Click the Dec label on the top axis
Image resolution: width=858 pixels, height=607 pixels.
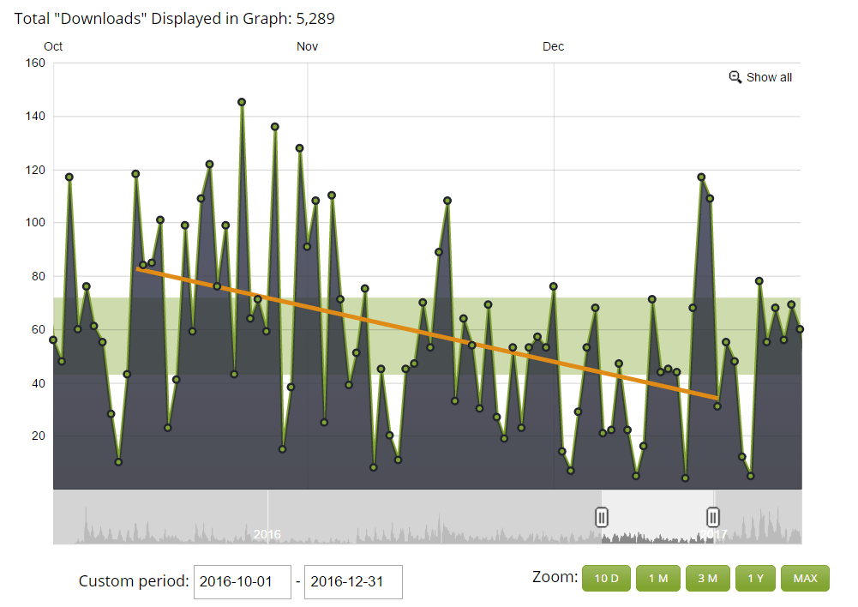(x=553, y=46)
